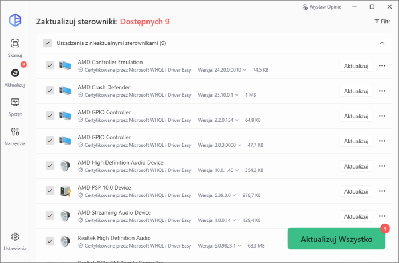Uncheck AMD PSP 10.0 Device checkbox
Screen dimensions: 399x263
pos(50,191)
